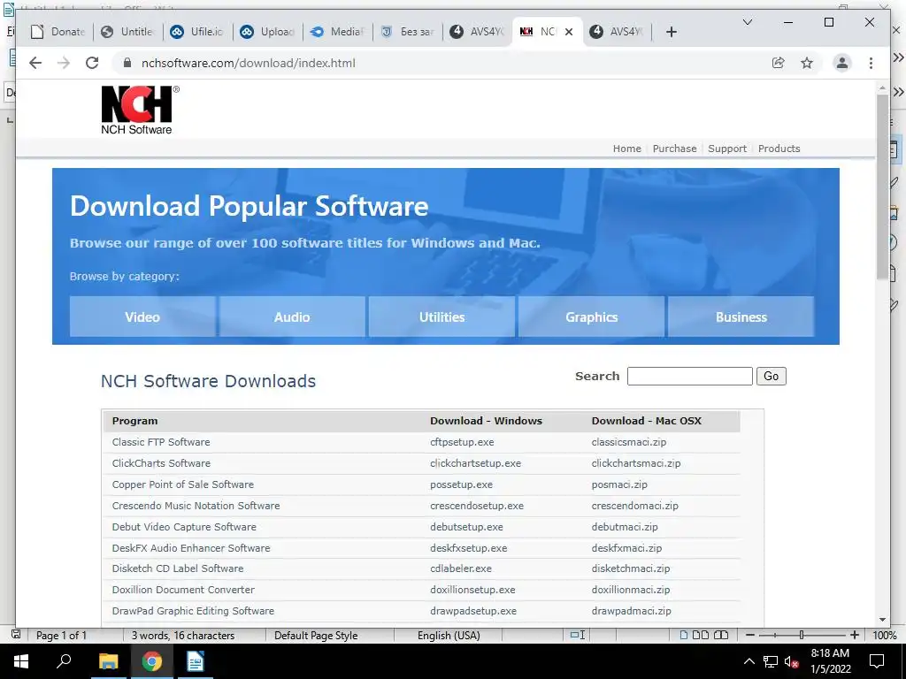Download cftpsetup.exe
Screen dimensions: 906x679
coord(462,442)
